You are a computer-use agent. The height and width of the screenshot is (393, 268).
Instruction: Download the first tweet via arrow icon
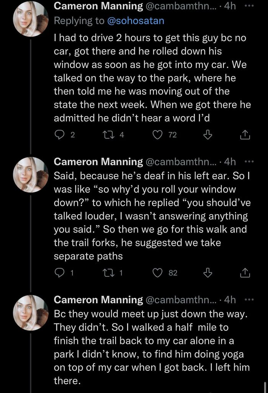[207, 134]
